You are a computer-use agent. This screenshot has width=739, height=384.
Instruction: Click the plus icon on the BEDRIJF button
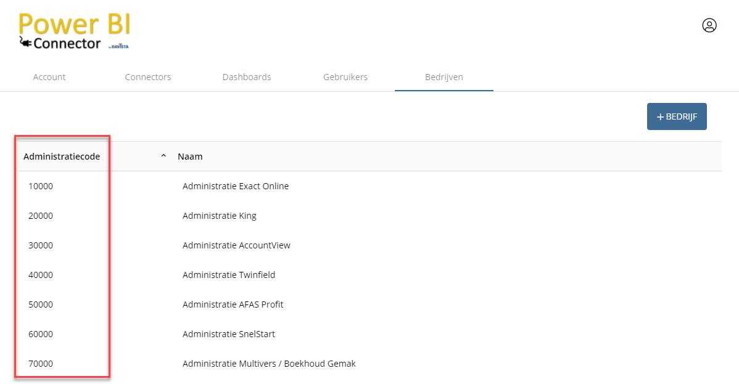(659, 116)
